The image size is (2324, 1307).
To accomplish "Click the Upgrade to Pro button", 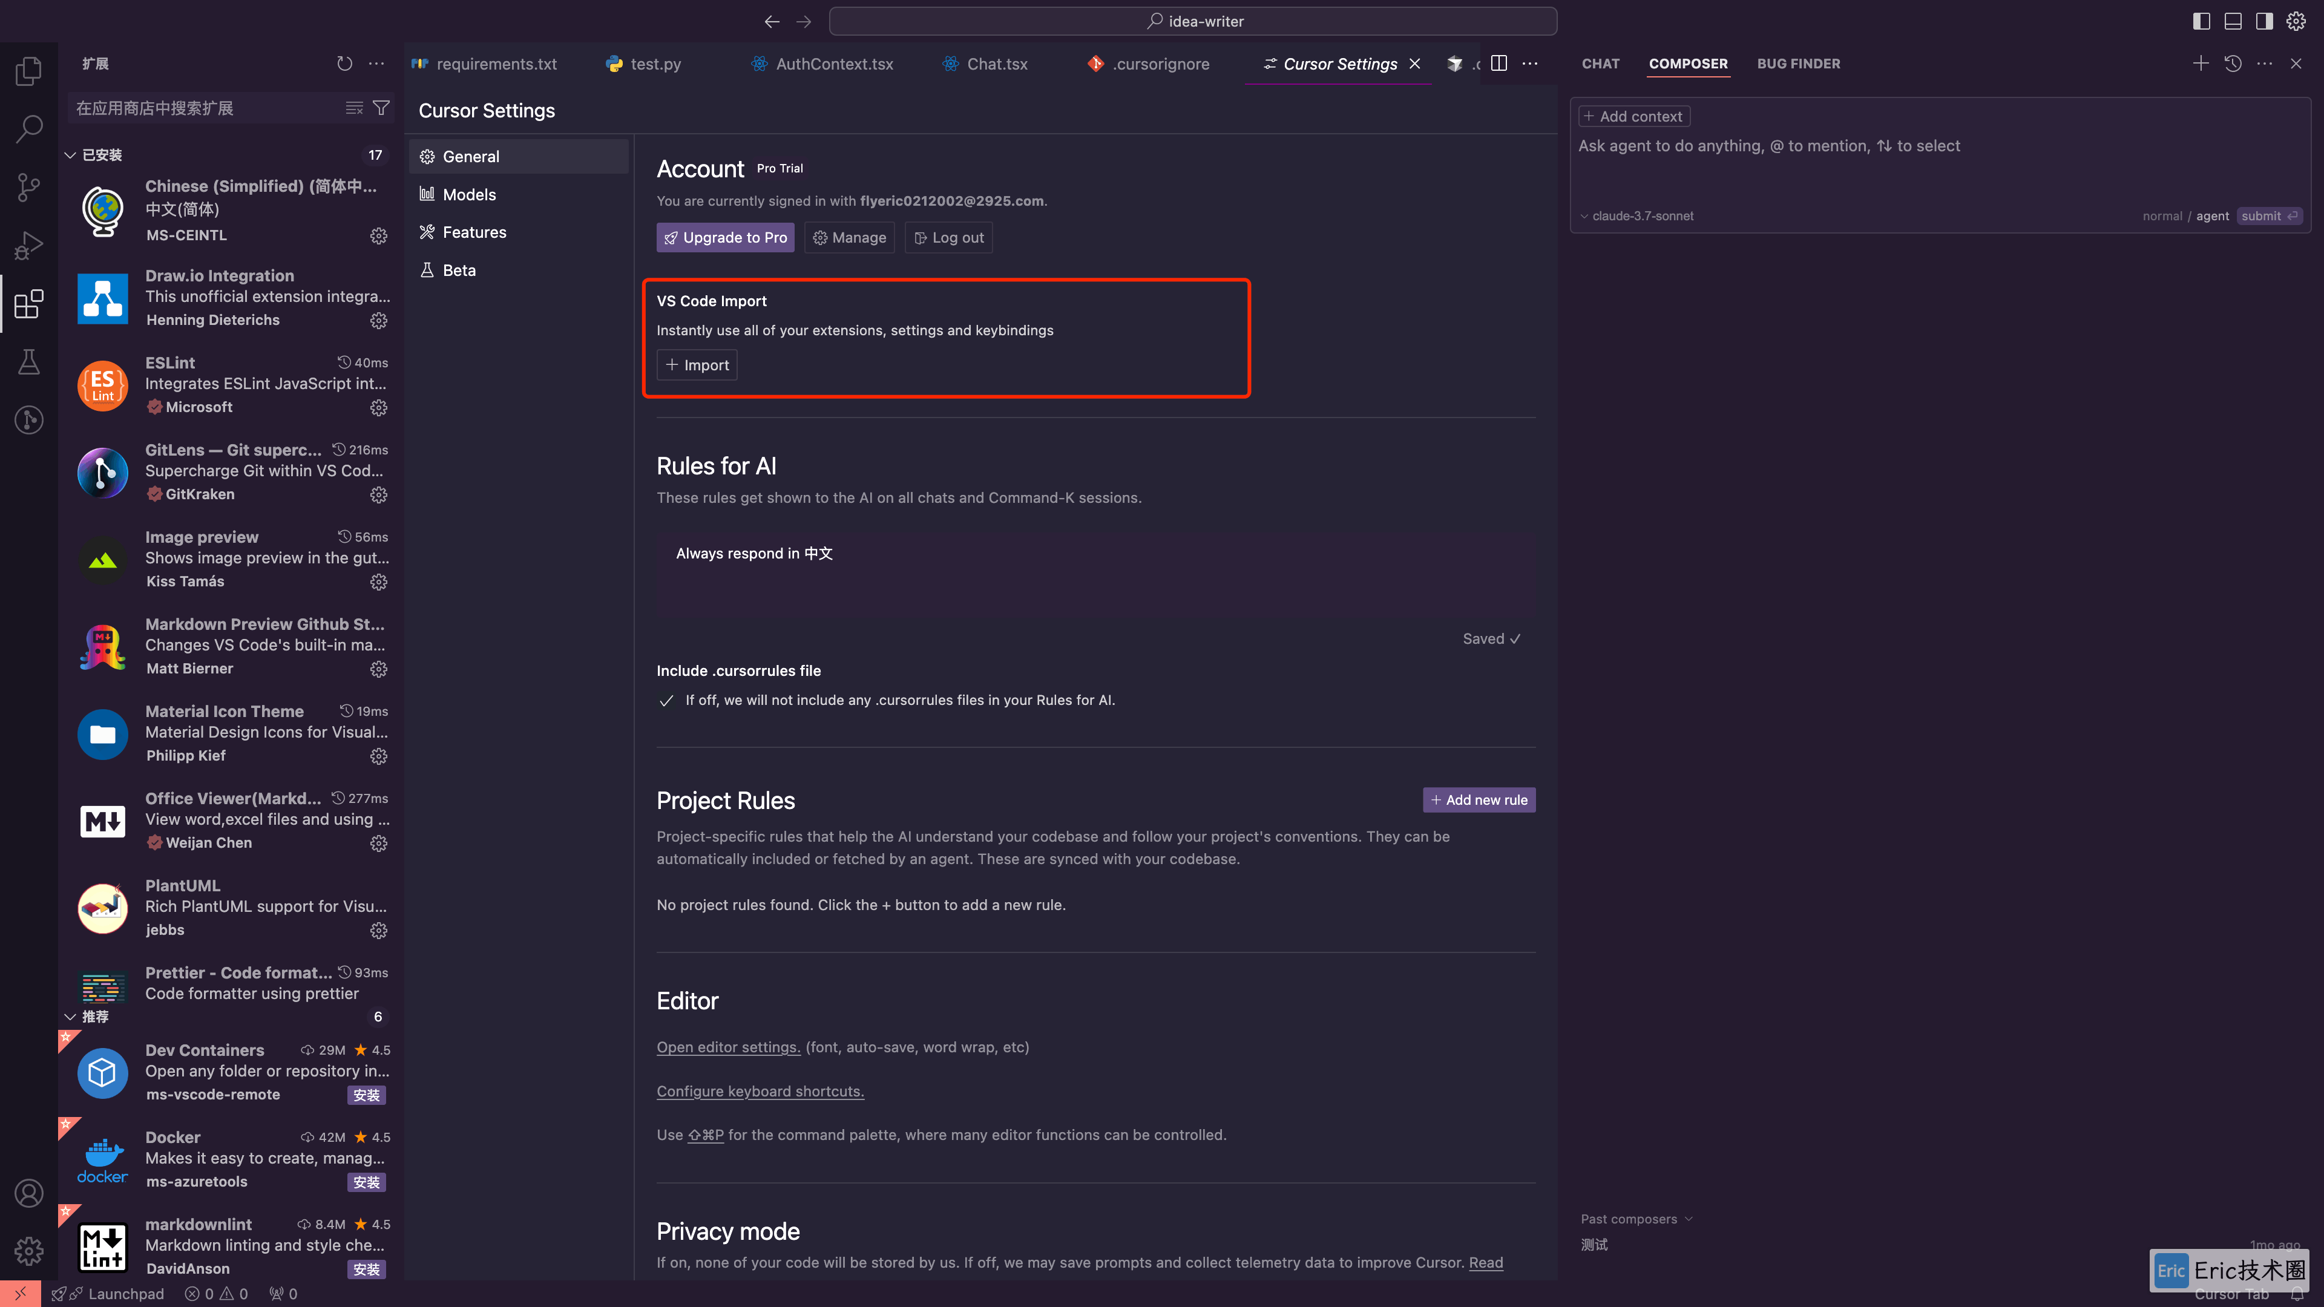I will click(726, 237).
